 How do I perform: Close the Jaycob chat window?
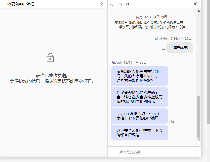(195, 4)
